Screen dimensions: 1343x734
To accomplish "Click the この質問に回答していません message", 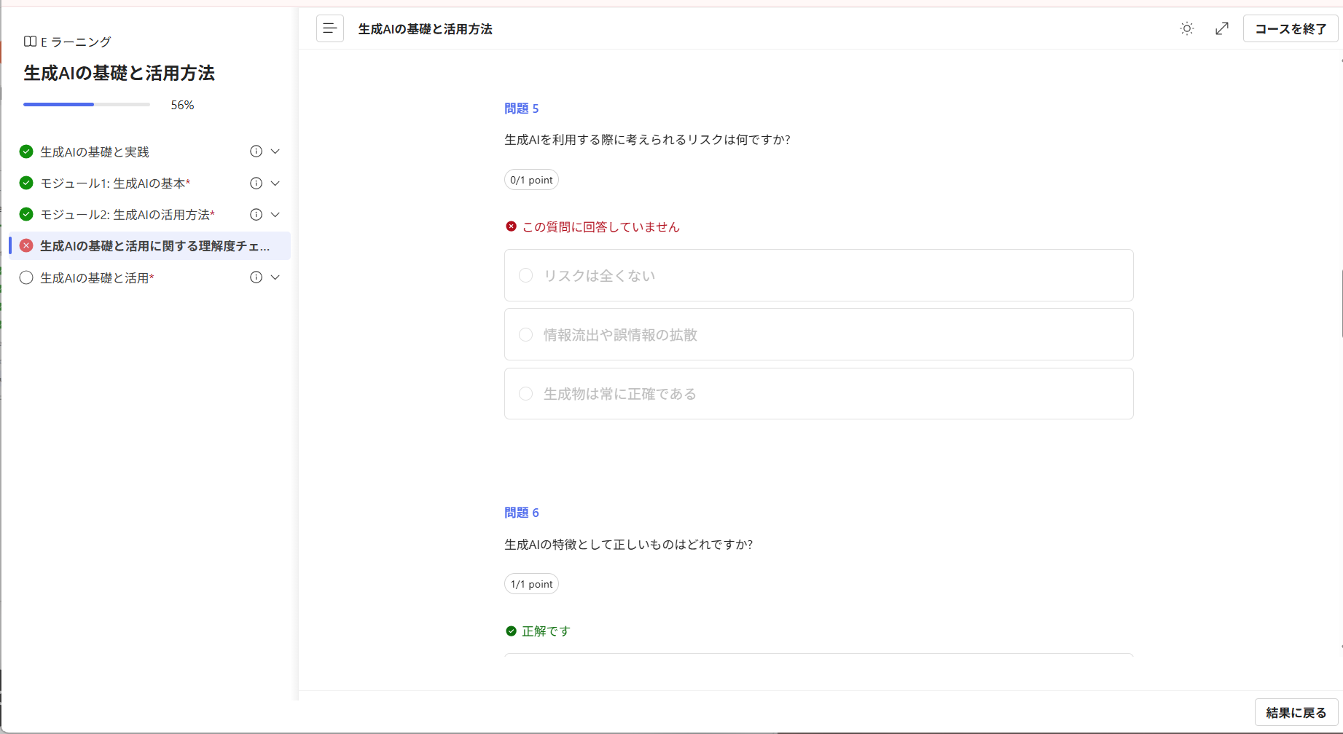I will (600, 226).
